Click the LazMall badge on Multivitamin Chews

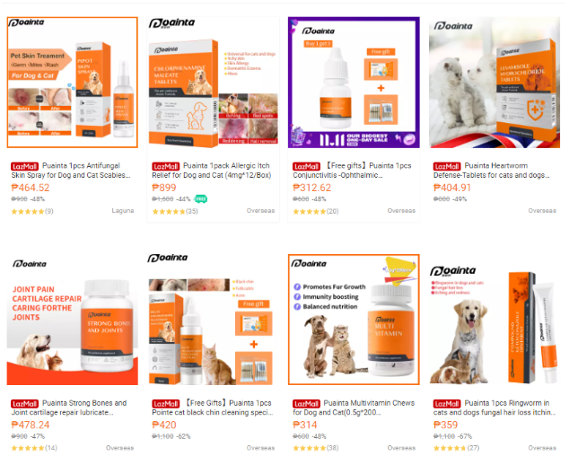[306, 404]
